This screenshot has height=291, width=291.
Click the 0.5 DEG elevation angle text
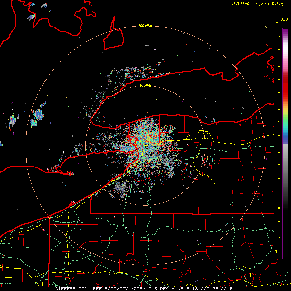(x=159, y=289)
